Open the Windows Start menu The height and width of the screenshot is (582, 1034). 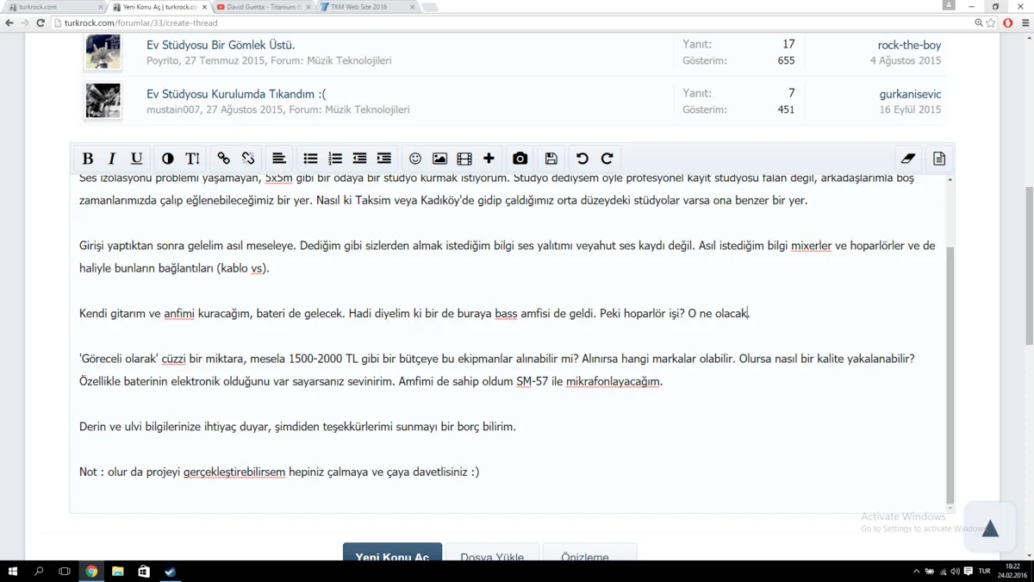click(x=13, y=572)
